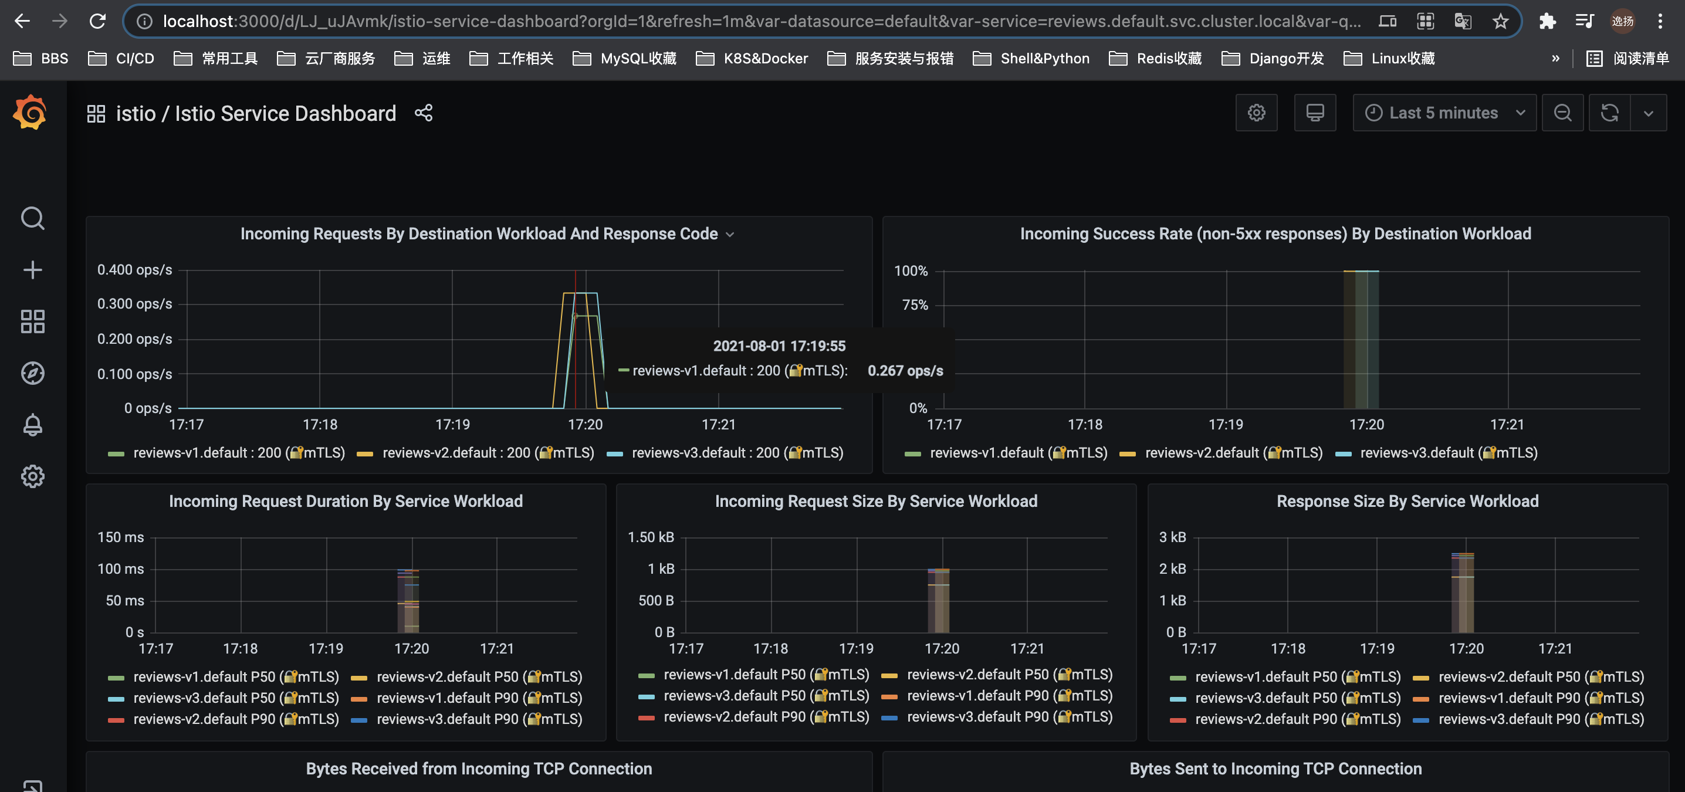Screen dimensions: 1685x792
Task: Click the Create plus icon
Action: 32,269
